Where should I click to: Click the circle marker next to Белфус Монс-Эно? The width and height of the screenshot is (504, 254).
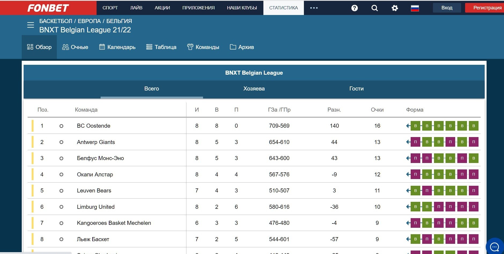[61, 158]
